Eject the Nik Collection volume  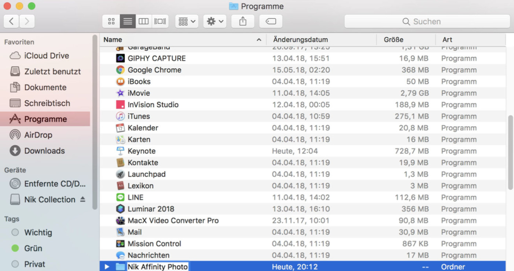coord(83,199)
